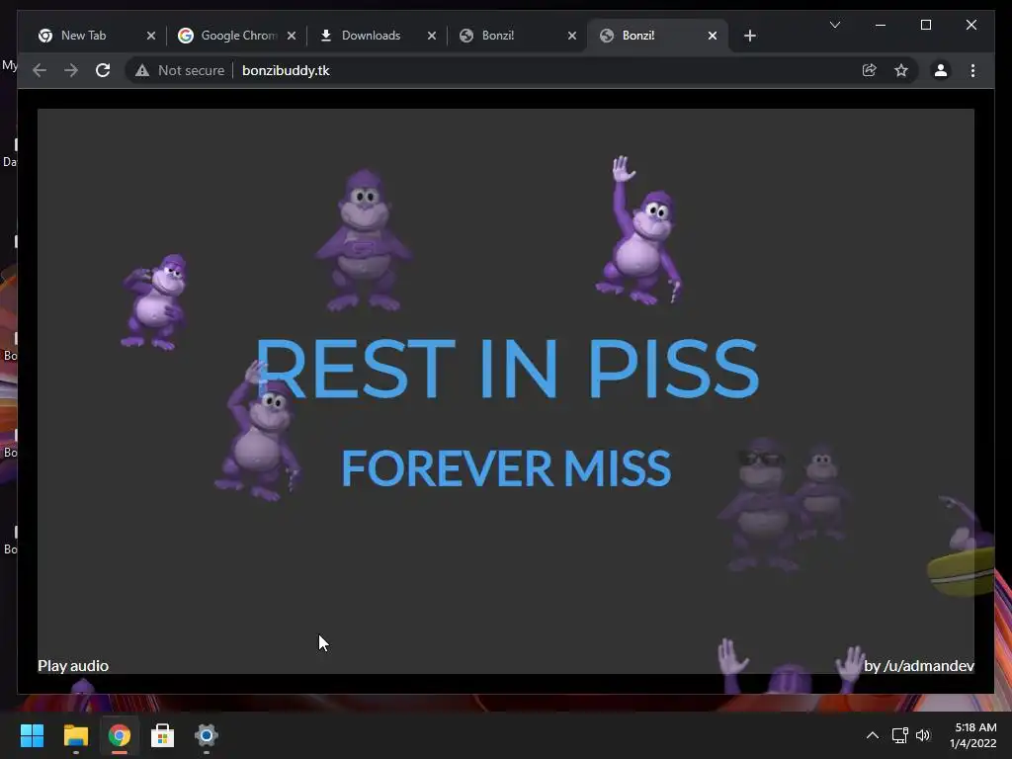Share this page via share icon

click(870, 70)
